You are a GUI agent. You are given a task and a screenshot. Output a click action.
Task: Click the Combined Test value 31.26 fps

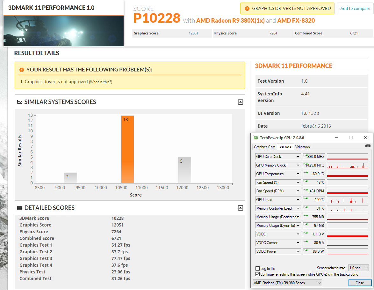click(x=121, y=279)
